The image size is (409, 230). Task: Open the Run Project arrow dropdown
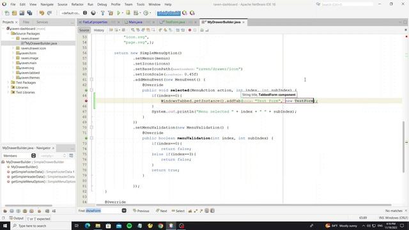123,13
